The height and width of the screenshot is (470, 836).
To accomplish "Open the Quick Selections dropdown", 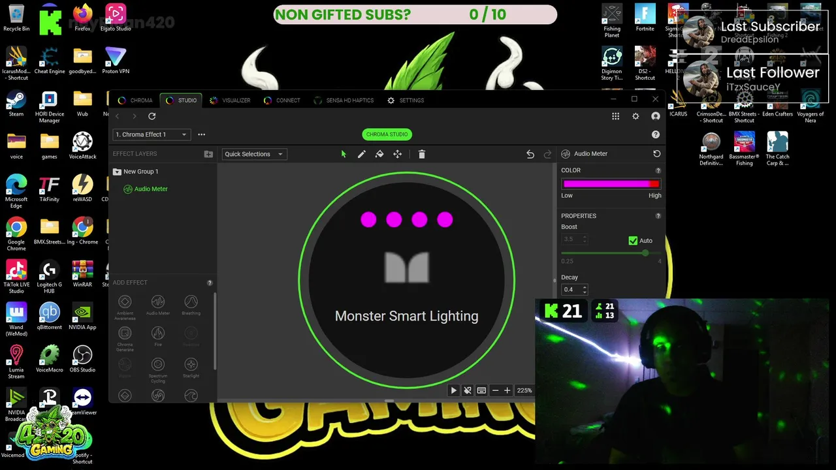I will click(x=254, y=154).
